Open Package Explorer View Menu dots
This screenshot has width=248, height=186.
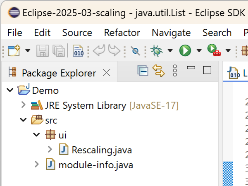coord(175,71)
